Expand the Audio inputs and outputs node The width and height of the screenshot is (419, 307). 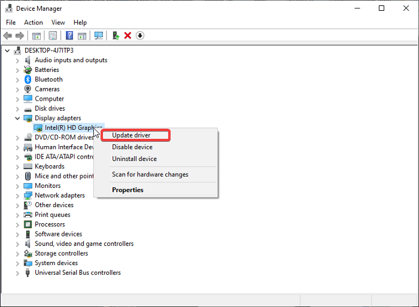(17, 60)
